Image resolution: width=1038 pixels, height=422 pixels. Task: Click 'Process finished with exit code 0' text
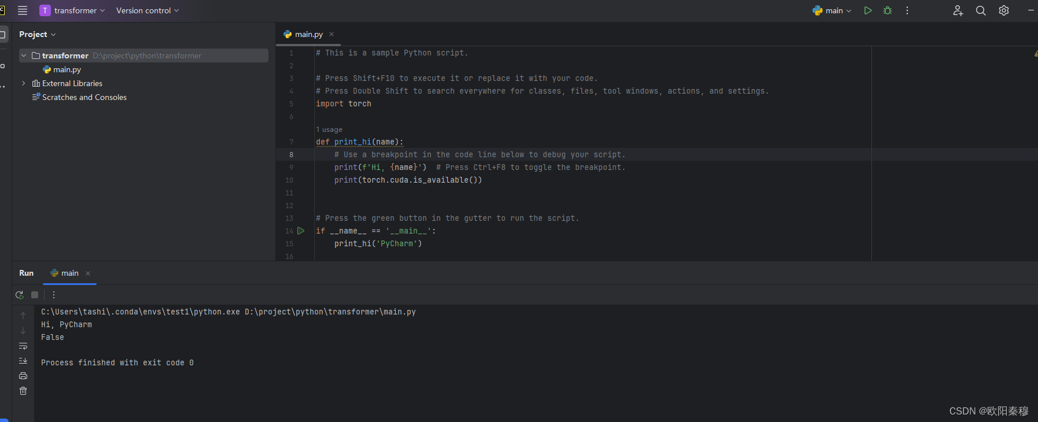click(x=117, y=363)
